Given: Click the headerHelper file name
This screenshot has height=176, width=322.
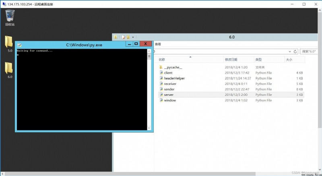Looking at the screenshot, I should (x=174, y=78).
